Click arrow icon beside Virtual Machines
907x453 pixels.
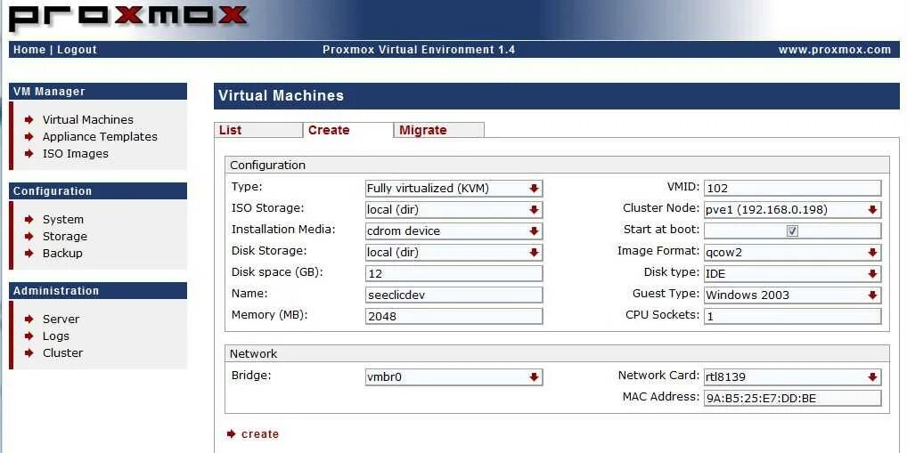pyautogui.click(x=29, y=119)
